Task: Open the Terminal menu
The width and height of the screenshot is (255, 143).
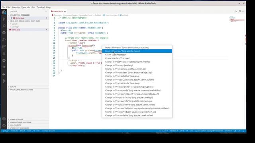Action: (41, 7)
